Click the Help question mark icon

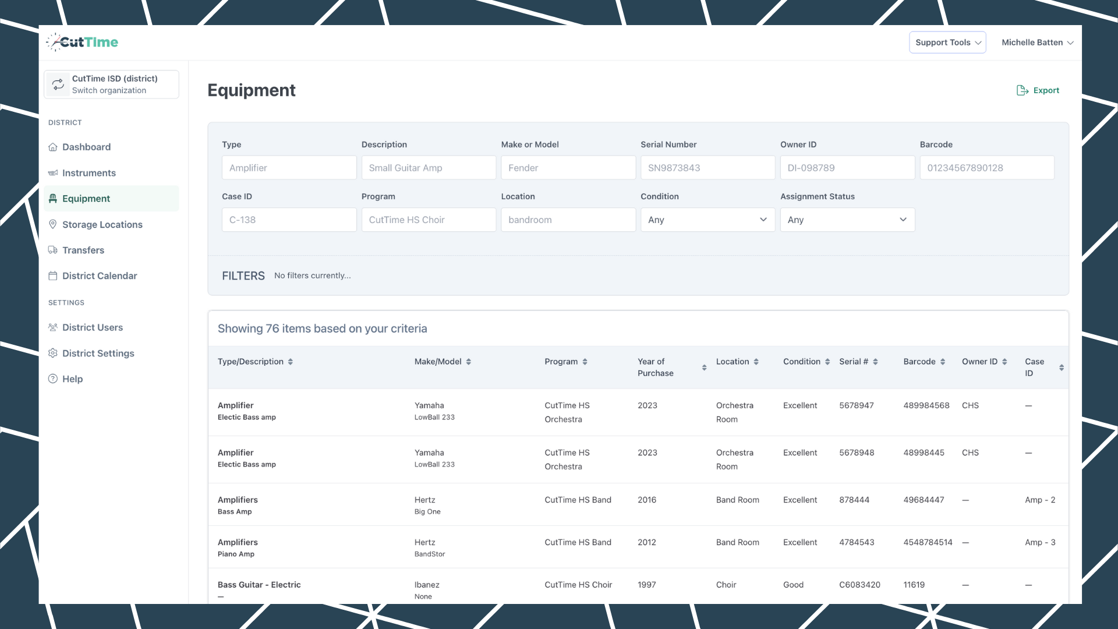53,379
